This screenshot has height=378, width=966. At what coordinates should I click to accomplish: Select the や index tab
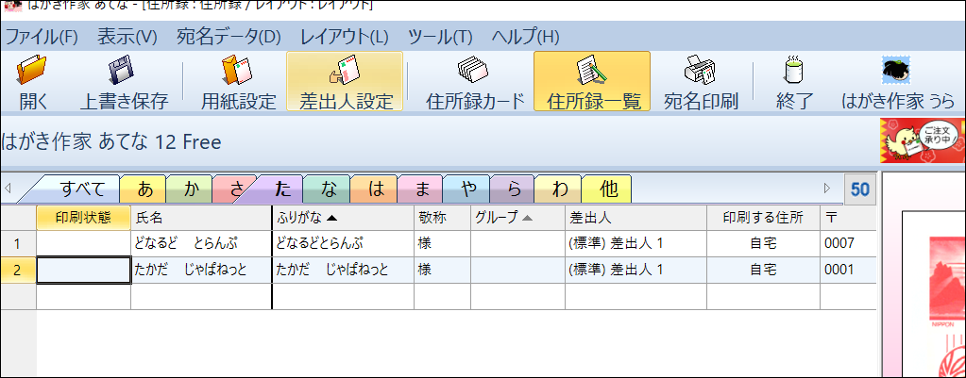(468, 189)
